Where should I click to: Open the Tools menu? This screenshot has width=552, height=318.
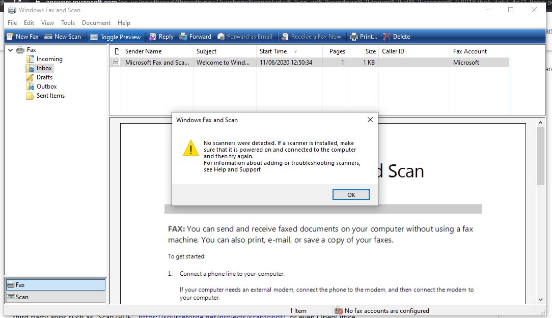tap(68, 23)
